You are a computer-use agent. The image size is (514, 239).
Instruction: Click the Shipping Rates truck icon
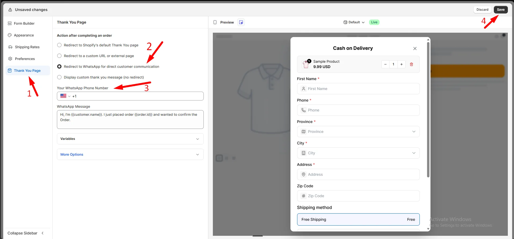[x=10, y=47]
